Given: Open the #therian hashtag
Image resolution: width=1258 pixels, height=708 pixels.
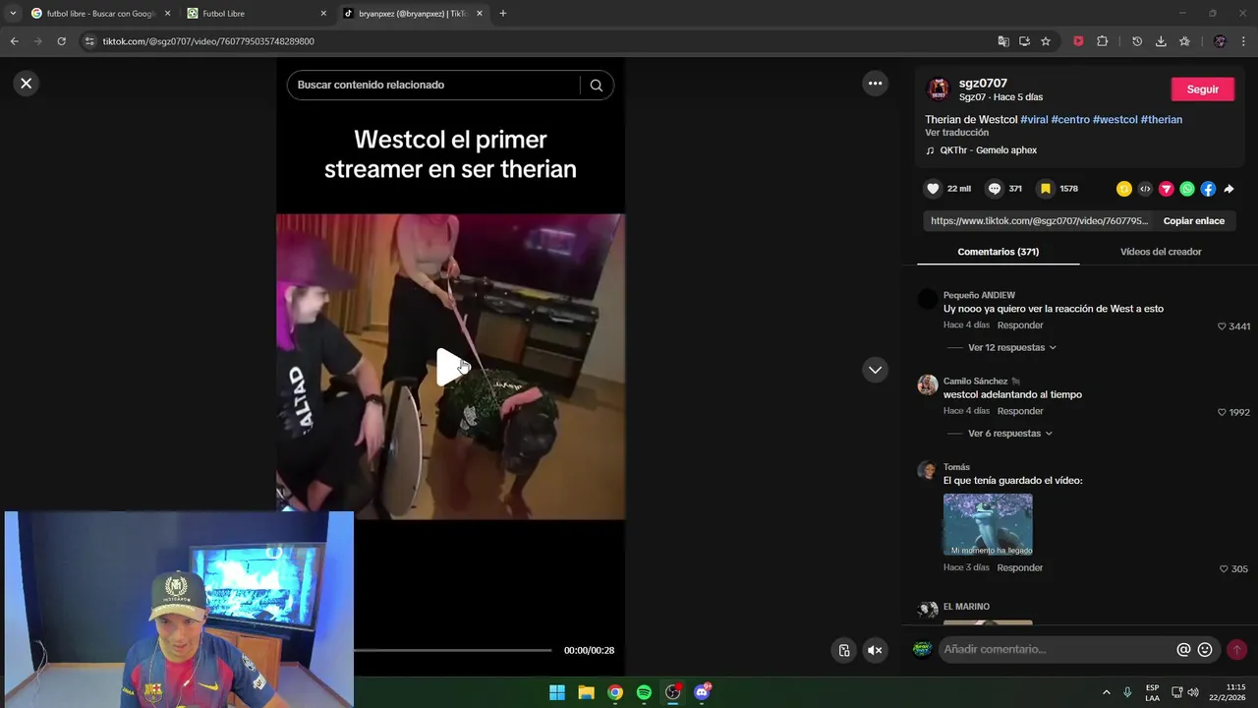Looking at the screenshot, I should 1162,120.
